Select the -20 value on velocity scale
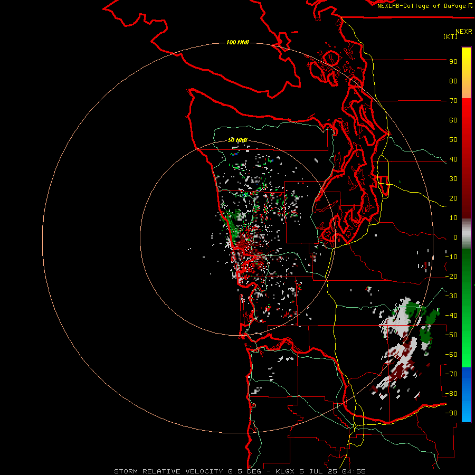Screen dimensions: 475x475 [451, 276]
